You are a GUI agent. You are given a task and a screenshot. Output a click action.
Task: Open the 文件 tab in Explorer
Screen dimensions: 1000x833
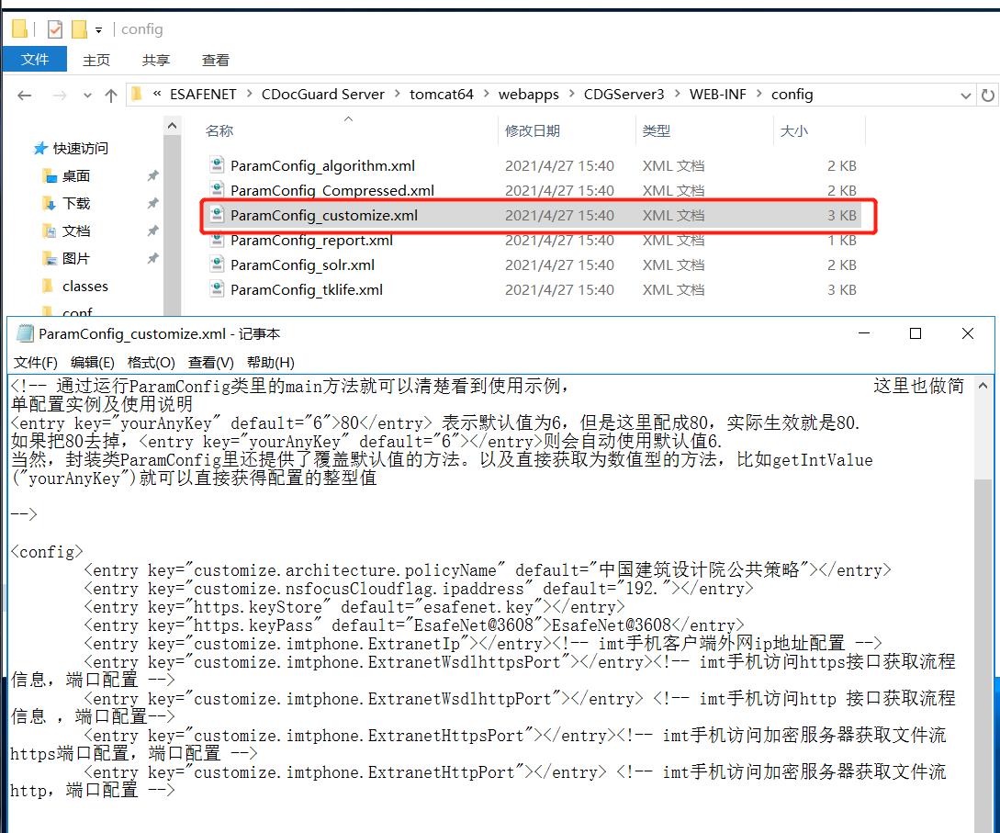[x=35, y=60]
